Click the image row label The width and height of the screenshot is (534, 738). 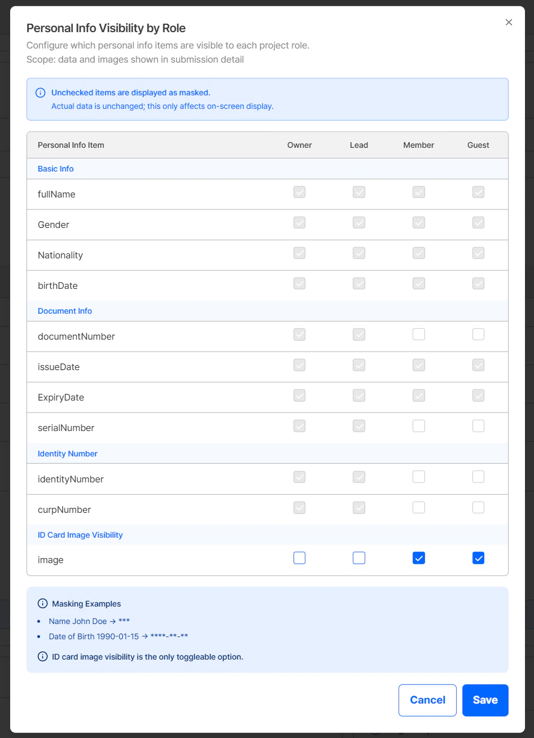point(51,560)
